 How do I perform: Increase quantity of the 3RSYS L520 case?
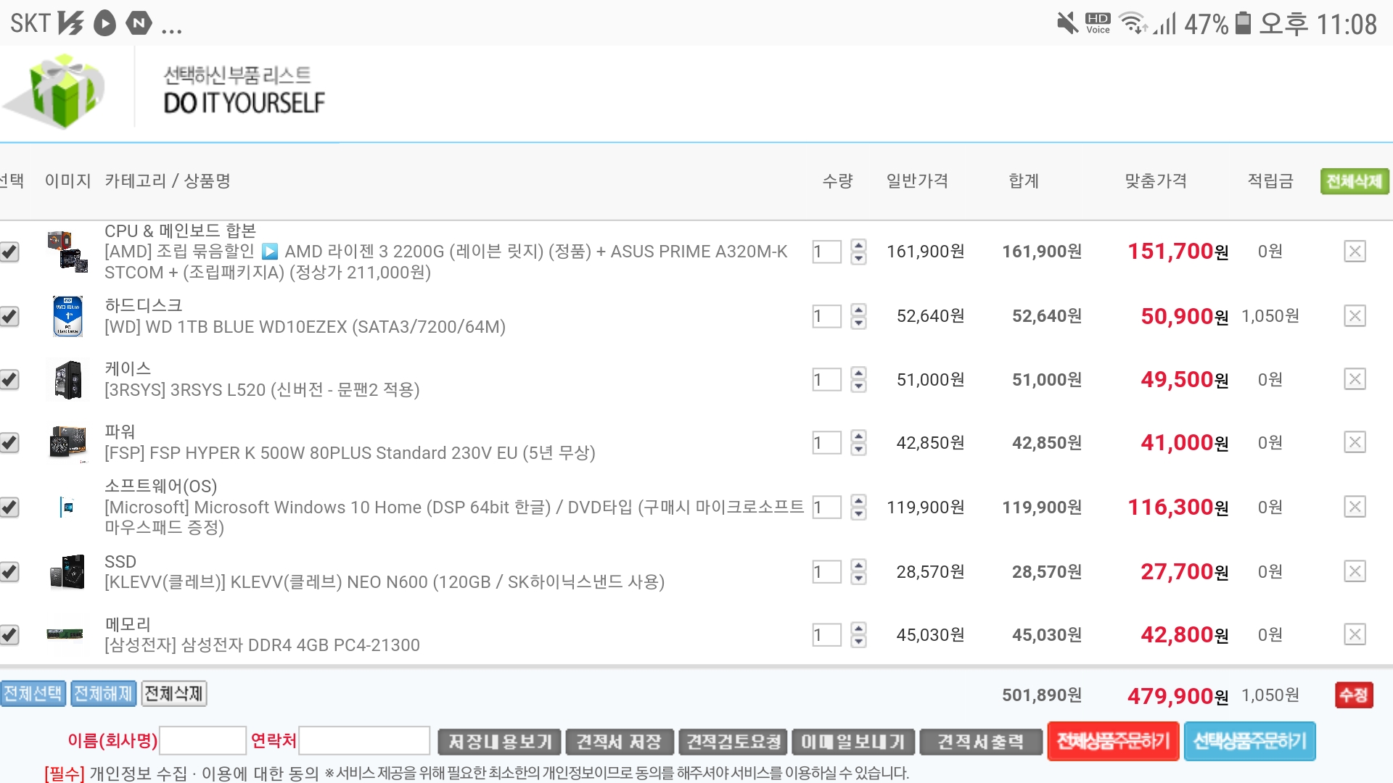tap(859, 373)
